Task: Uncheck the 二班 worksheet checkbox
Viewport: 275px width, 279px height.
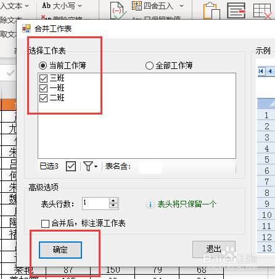Action: 43,98
